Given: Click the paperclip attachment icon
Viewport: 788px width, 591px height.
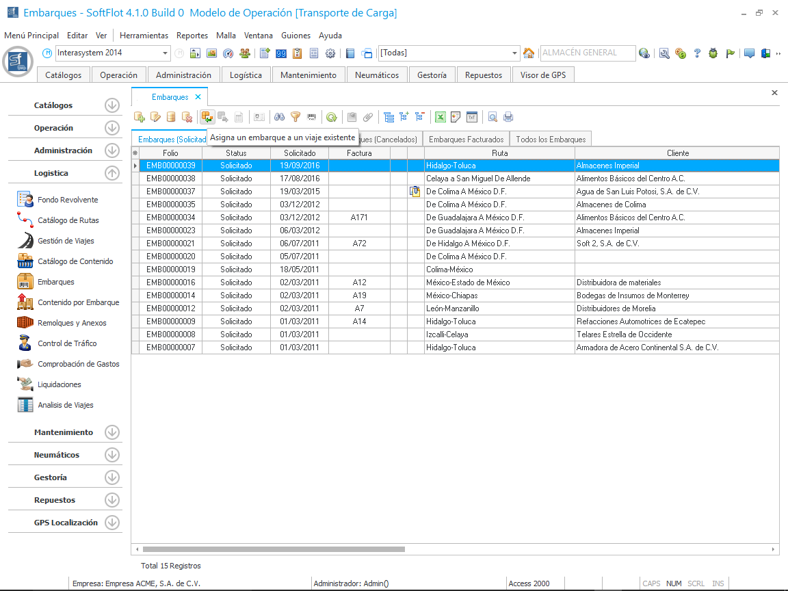Looking at the screenshot, I should (368, 117).
